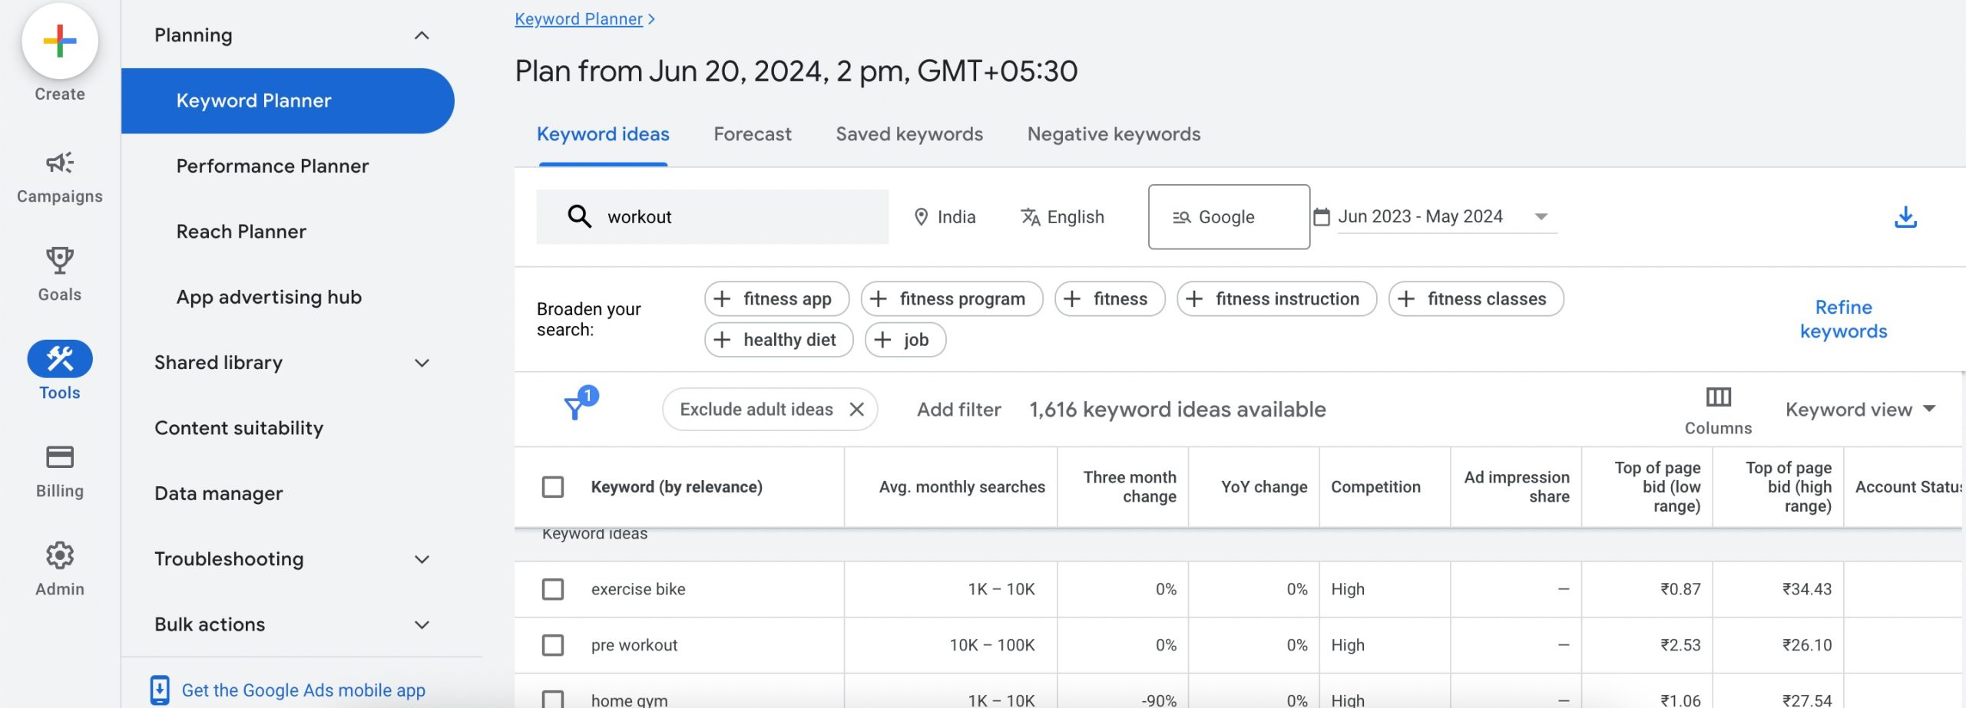1966x708 pixels.
Task: Open the Columns icon
Action: 1718,397
